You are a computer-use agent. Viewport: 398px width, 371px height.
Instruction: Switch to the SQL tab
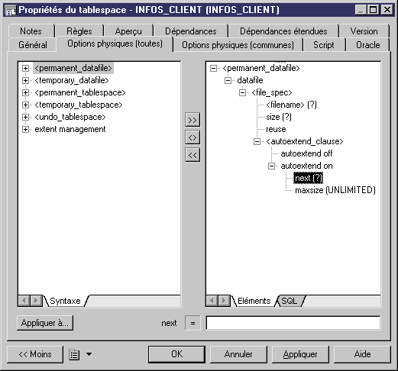click(x=290, y=301)
